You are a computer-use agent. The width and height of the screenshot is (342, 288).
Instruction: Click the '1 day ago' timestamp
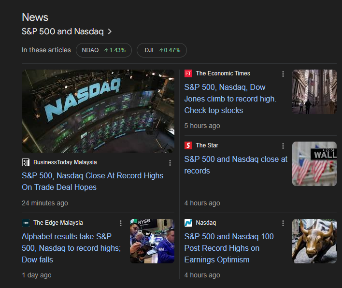[x=36, y=275]
